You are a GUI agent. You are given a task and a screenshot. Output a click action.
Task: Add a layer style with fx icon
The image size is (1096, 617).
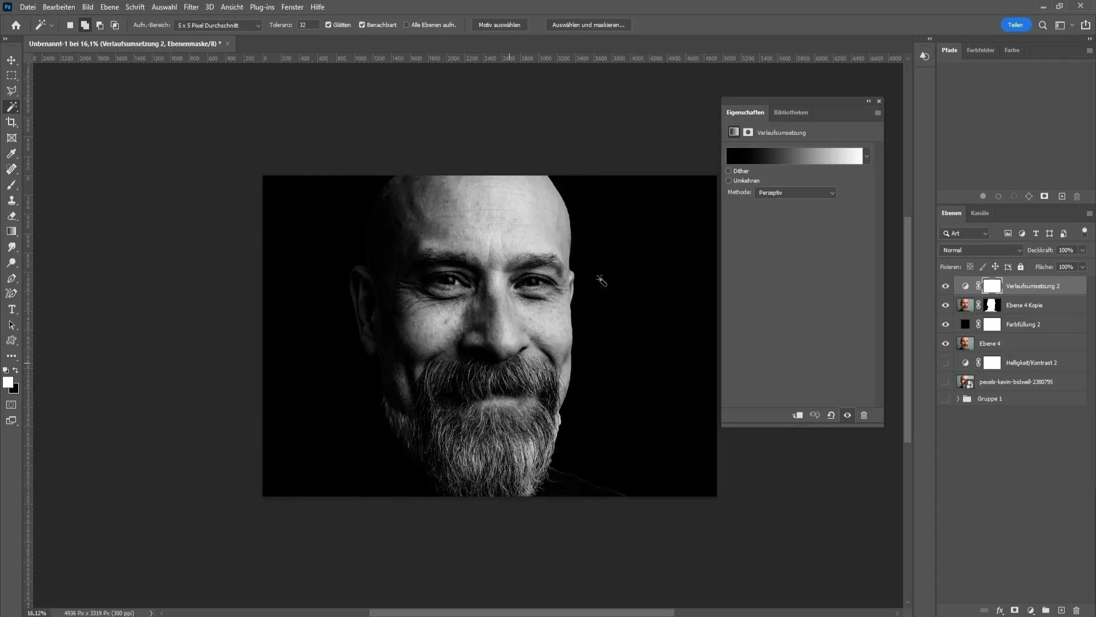pyautogui.click(x=1000, y=610)
